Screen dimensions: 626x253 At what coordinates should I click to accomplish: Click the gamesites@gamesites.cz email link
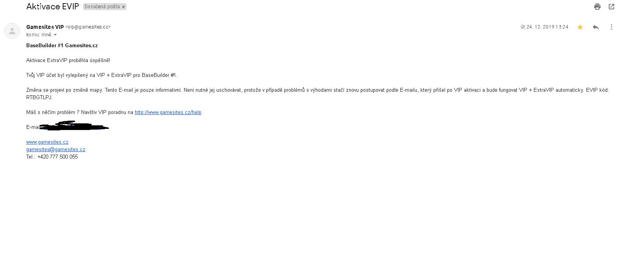click(x=56, y=150)
